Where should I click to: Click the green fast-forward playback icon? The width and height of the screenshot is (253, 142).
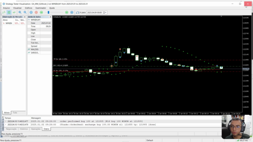(x=67, y=12)
